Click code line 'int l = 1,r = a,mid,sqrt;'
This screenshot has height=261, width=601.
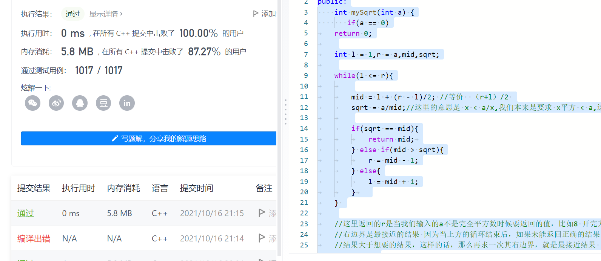tap(387, 55)
